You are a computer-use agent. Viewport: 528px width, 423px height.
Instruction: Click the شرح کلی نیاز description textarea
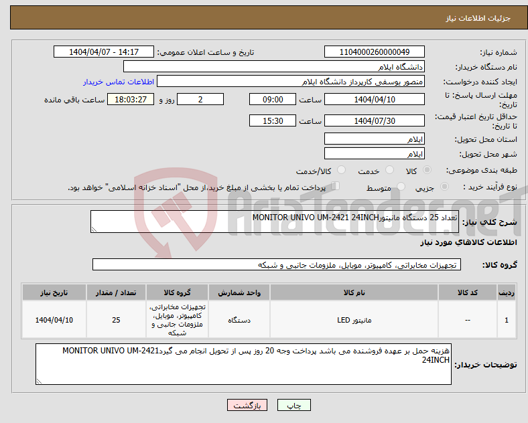pyautogui.click(x=275, y=222)
